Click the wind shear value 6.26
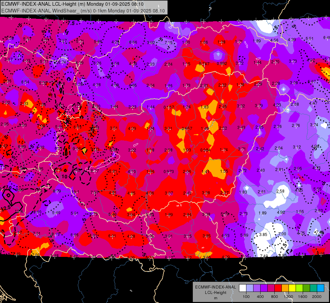This screenshot has width=330, height=303. click(x=97, y=63)
